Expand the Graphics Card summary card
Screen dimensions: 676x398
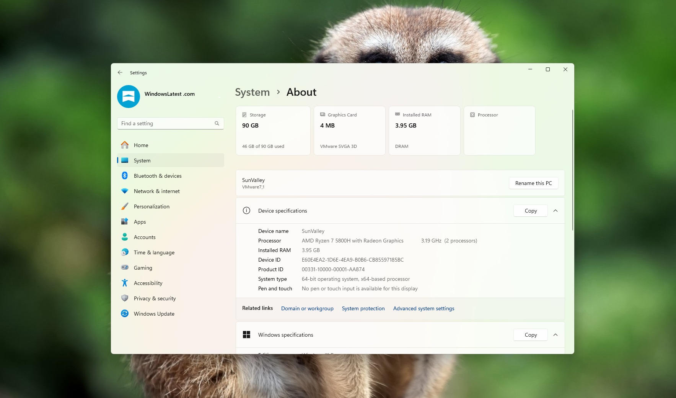click(349, 130)
